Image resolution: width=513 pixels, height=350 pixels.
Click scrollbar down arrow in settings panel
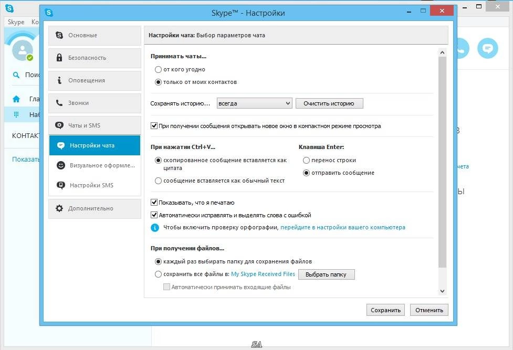click(442, 291)
